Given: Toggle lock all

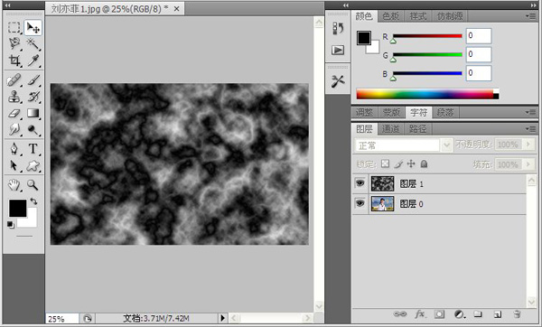Looking at the screenshot, I should pyautogui.click(x=424, y=163).
